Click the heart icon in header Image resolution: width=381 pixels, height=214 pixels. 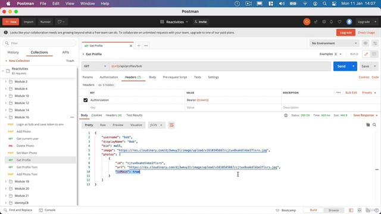(x=339, y=22)
